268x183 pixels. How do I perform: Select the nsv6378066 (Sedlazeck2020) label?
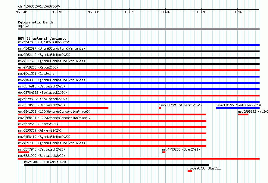tap(42, 105)
